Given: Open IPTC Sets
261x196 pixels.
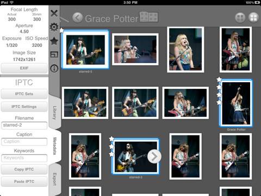Looking at the screenshot, I should [x=24, y=94].
